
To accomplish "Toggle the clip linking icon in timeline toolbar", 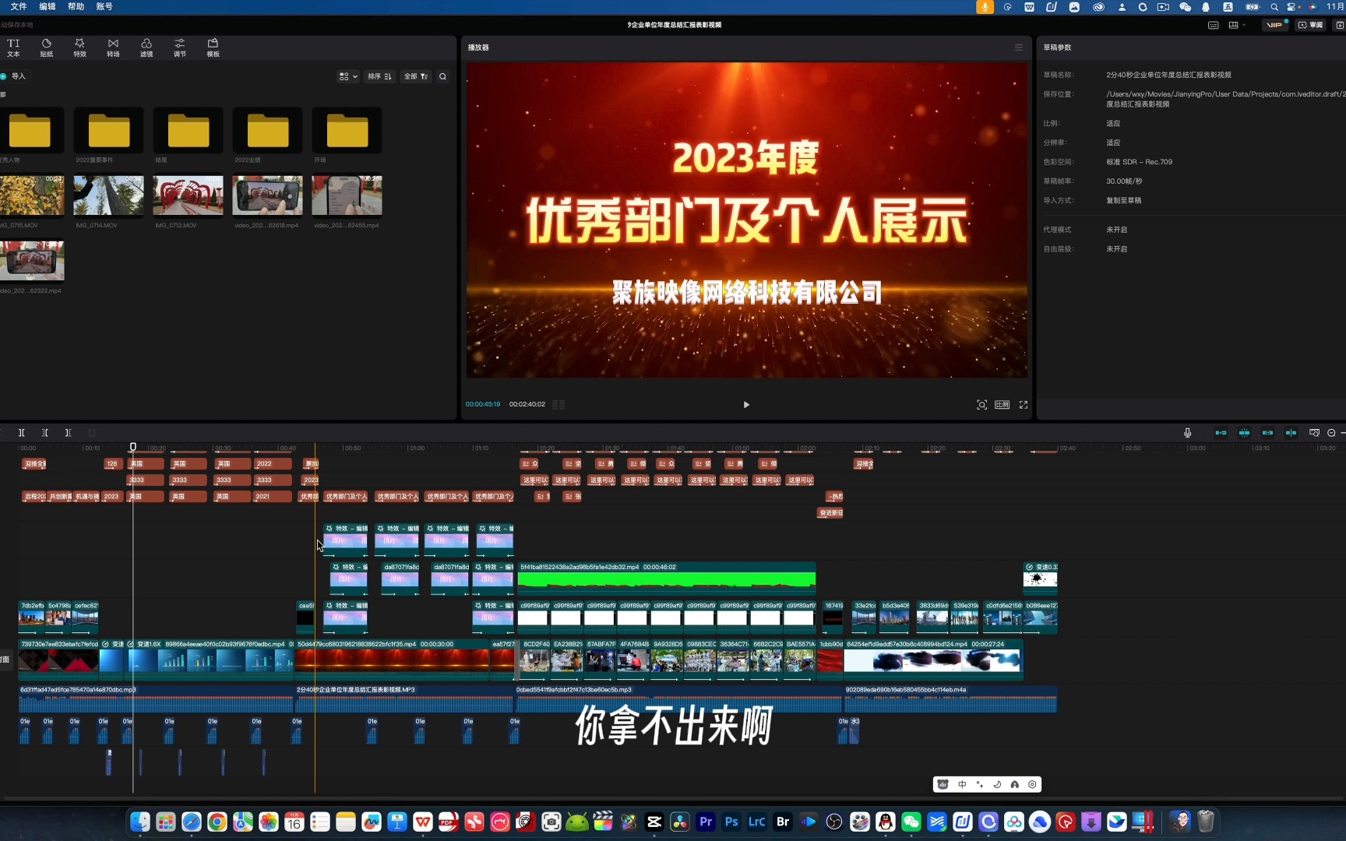I will (1267, 432).
